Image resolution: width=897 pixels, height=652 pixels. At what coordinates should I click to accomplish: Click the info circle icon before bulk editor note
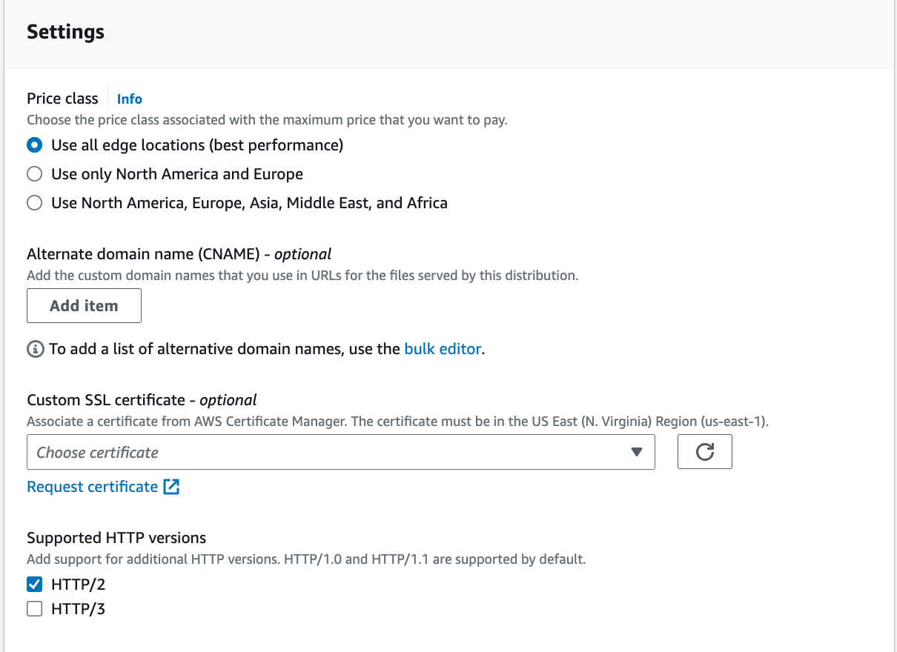tap(35, 349)
